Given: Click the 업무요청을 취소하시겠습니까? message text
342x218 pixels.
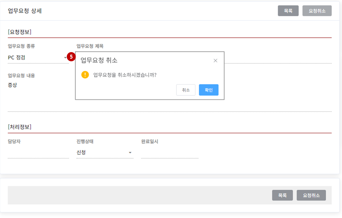Looking at the screenshot, I should tap(125, 75).
